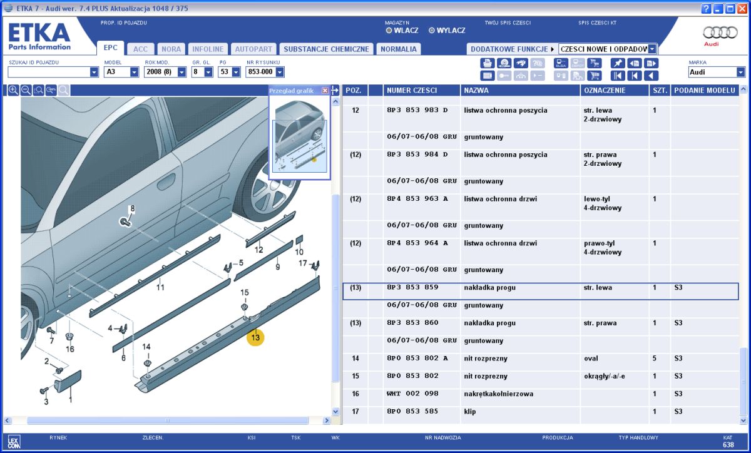This screenshot has width=751, height=453.
Task: Open the NORMALIA tab
Action: tap(399, 49)
